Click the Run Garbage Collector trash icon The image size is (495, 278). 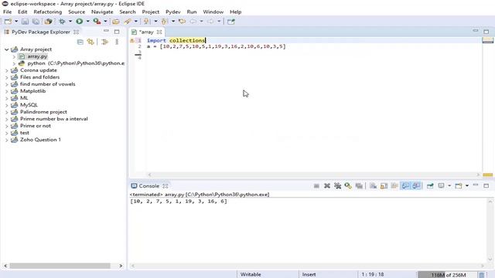(481, 275)
